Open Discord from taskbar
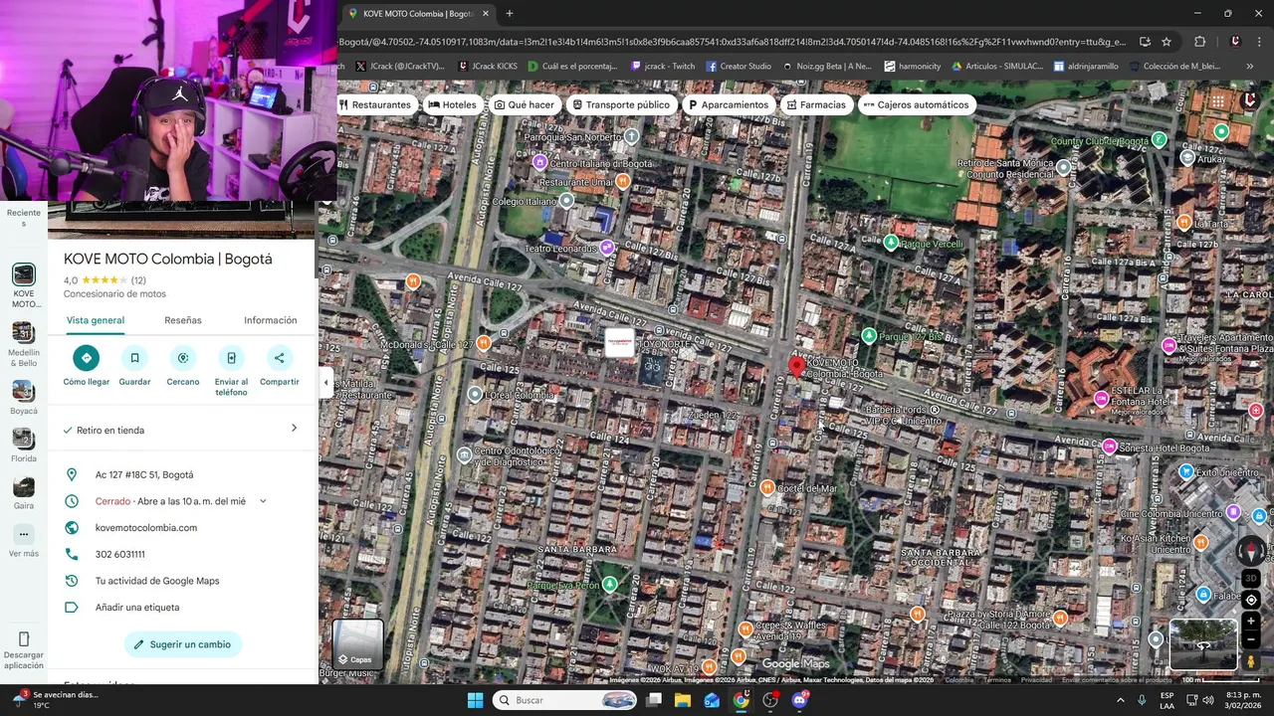 [800, 700]
